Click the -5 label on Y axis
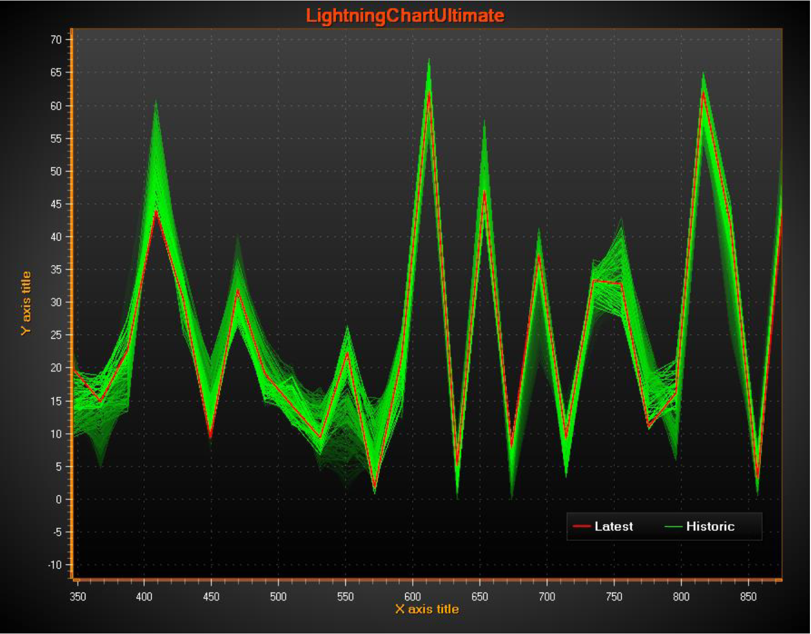Image resolution: width=811 pixels, height=634 pixels. 57,532
